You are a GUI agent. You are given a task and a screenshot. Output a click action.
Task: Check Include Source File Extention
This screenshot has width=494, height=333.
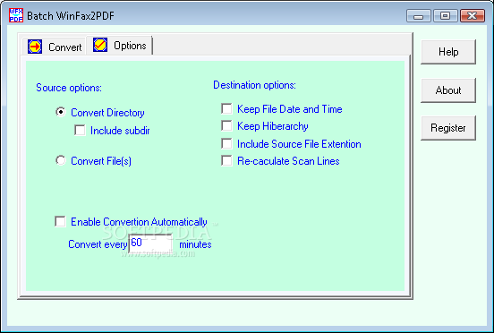[226, 143]
